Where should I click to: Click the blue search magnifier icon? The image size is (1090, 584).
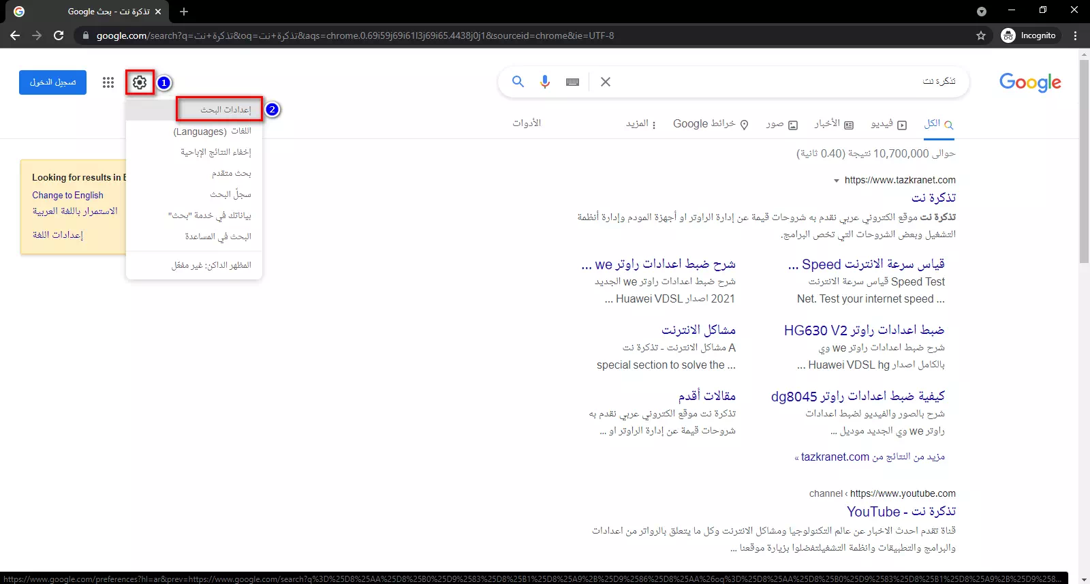(518, 82)
